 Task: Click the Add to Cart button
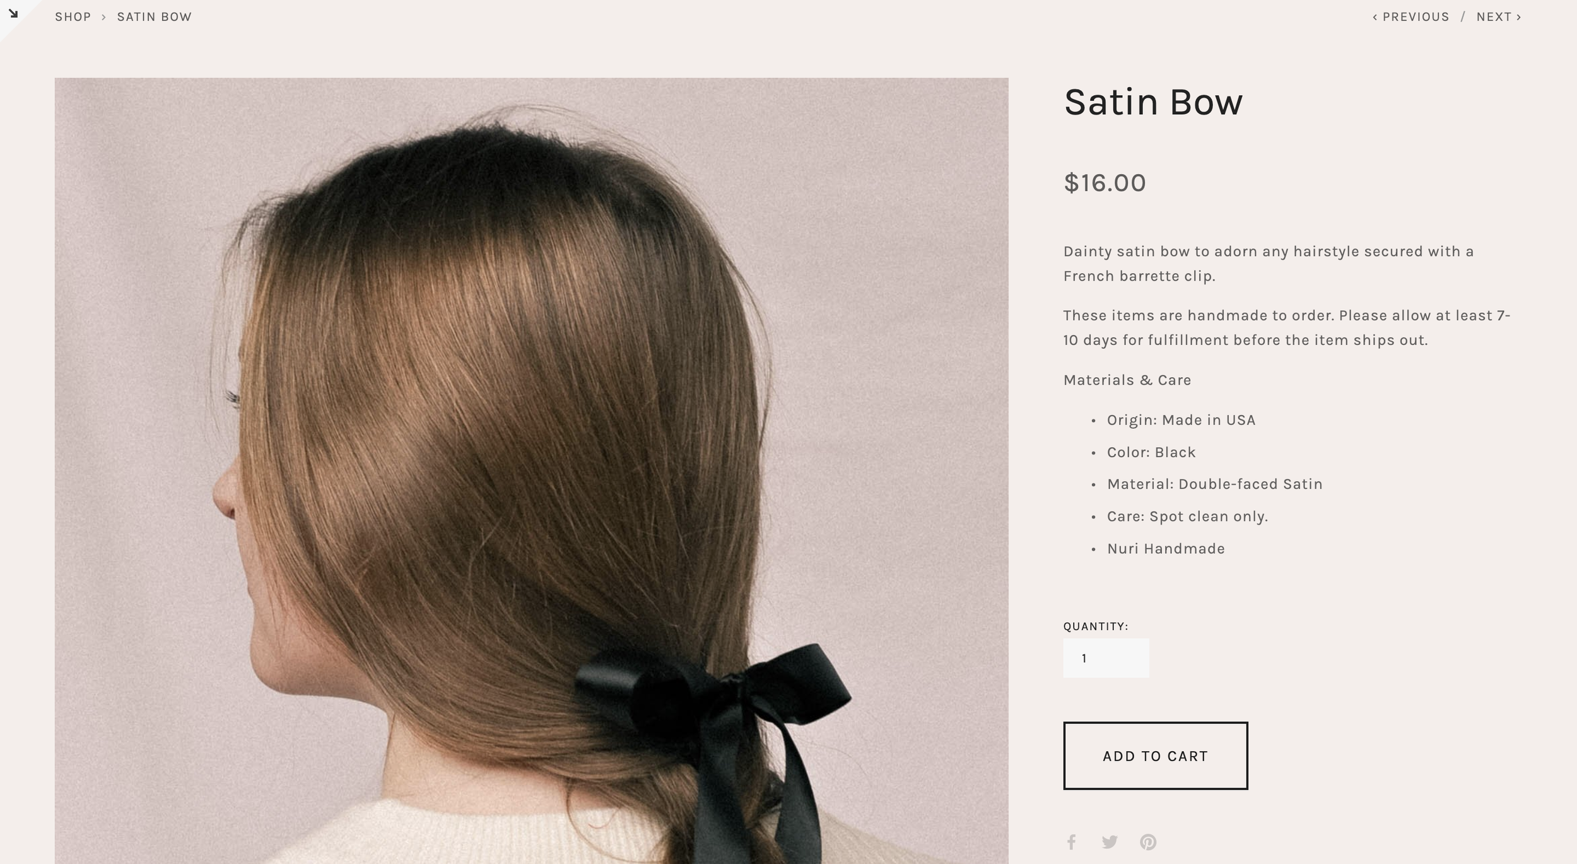pyautogui.click(x=1155, y=756)
